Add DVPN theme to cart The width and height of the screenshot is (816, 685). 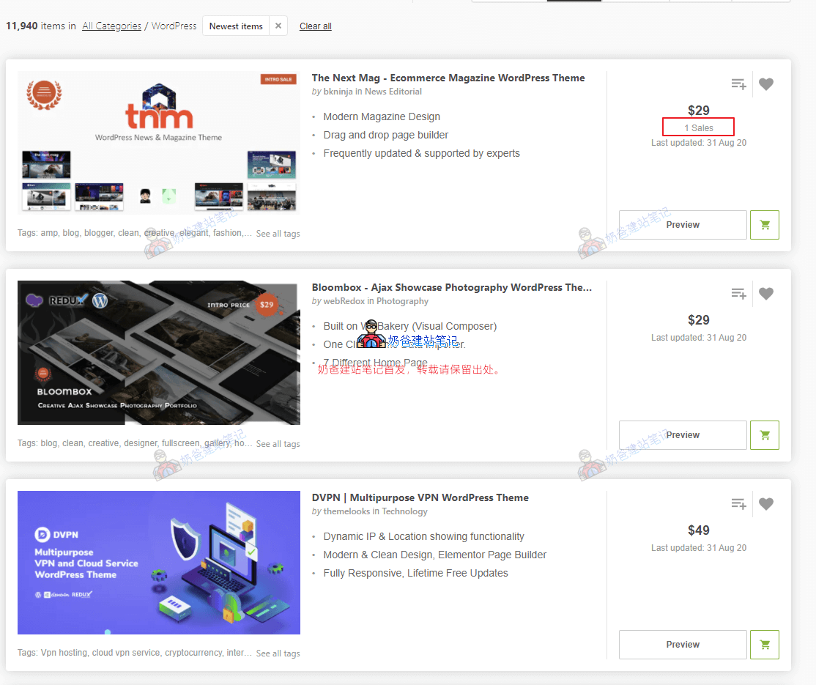764,645
